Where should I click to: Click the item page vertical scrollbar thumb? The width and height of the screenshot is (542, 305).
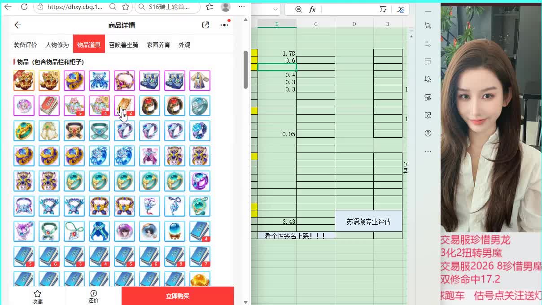click(x=246, y=70)
